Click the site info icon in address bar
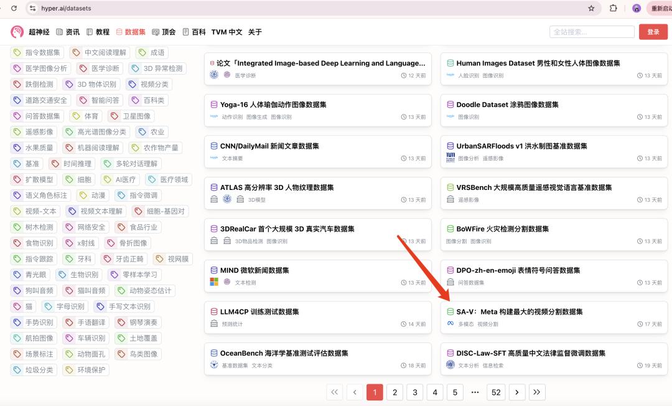The height and width of the screenshot is (406, 672). click(33, 8)
